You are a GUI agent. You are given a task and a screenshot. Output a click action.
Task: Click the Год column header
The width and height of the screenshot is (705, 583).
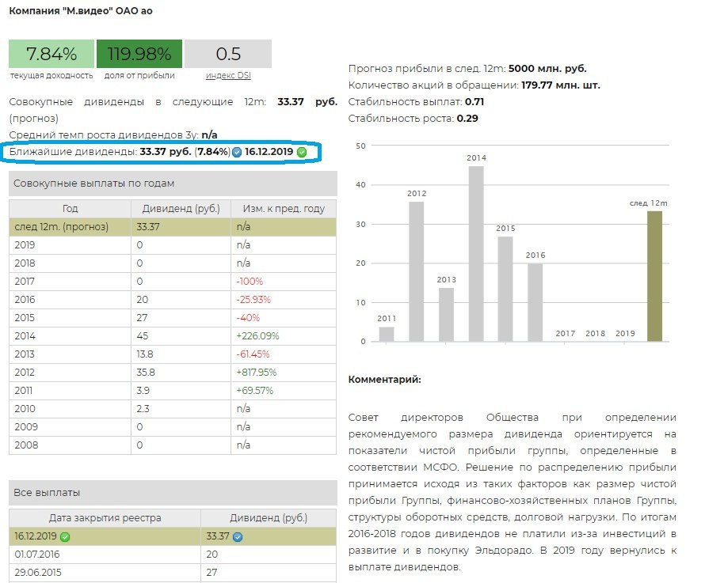pos(70,208)
